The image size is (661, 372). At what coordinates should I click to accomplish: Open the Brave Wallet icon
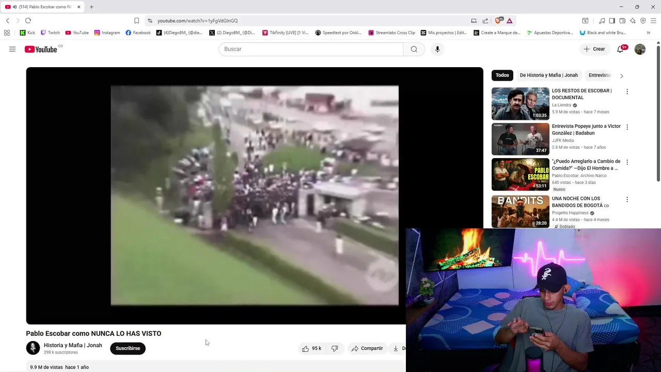coord(622,21)
